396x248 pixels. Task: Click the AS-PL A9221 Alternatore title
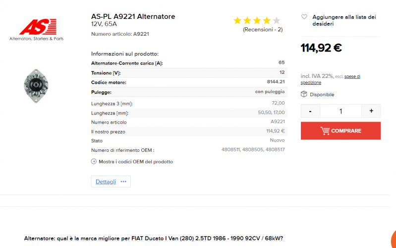click(x=133, y=16)
